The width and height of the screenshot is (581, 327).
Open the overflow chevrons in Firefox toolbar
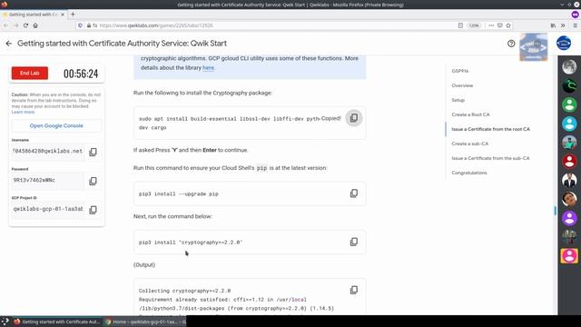pyautogui.click(x=563, y=25)
